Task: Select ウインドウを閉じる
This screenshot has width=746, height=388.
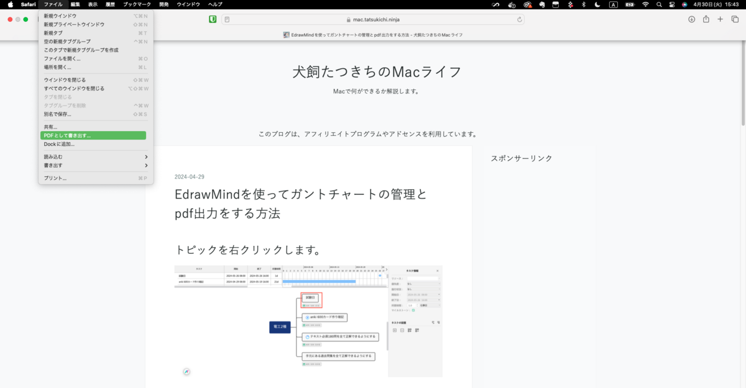Action: 96,80
